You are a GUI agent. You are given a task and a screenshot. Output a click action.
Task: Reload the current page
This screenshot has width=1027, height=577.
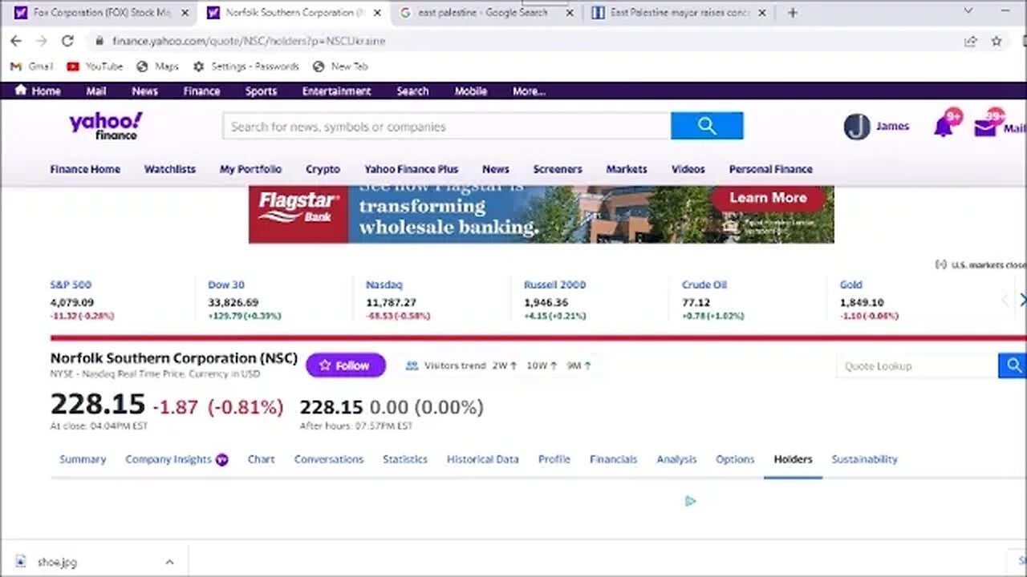pos(67,41)
